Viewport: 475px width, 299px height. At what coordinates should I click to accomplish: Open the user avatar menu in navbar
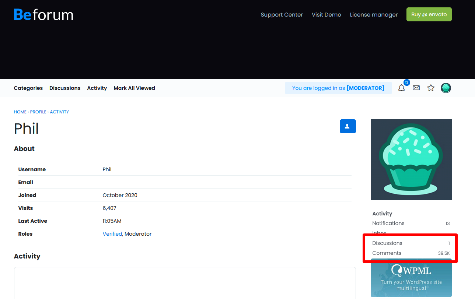point(446,88)
